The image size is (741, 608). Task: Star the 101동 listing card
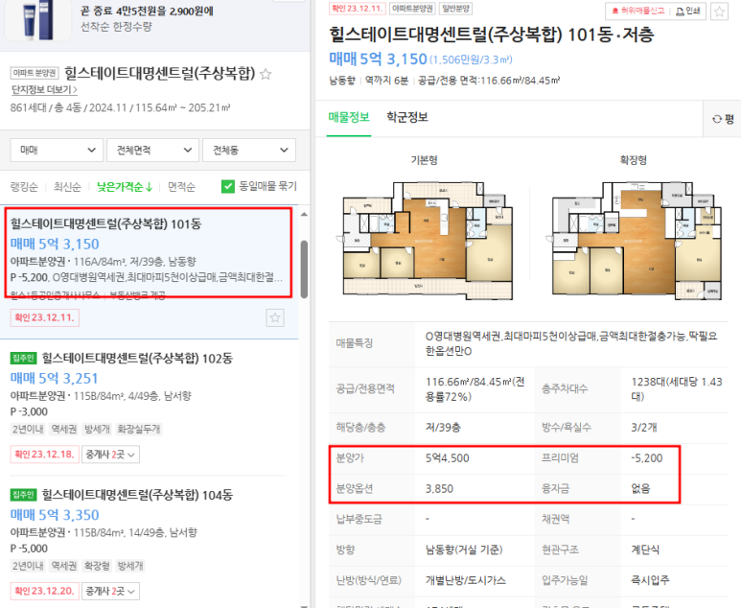(x=275, y=317)
